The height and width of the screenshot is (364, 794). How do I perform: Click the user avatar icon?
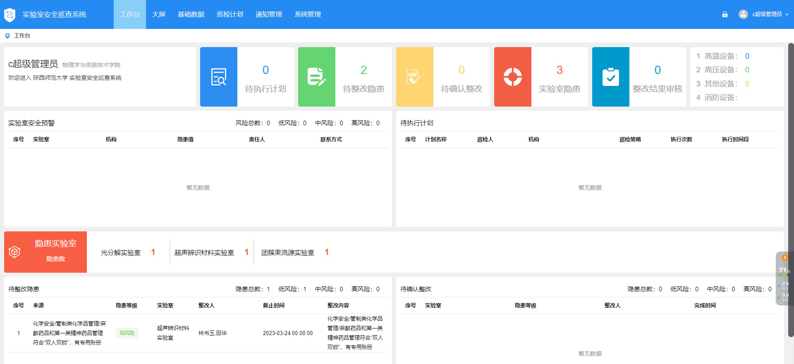tap(743, 14)
